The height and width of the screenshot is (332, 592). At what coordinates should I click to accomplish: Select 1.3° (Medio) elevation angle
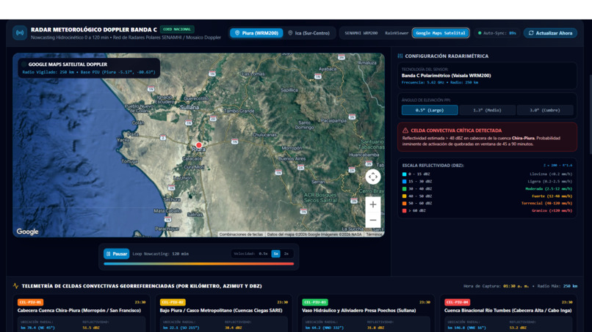pyautogui.click(x=487, y=110)
